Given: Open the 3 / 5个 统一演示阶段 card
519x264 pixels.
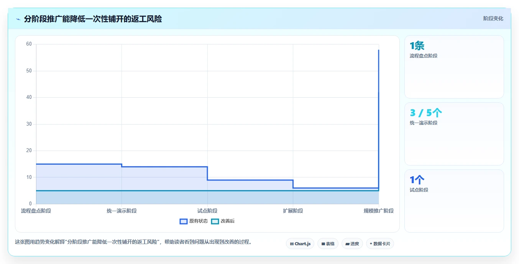Looking at the screenshot, I should coord(454,134).
